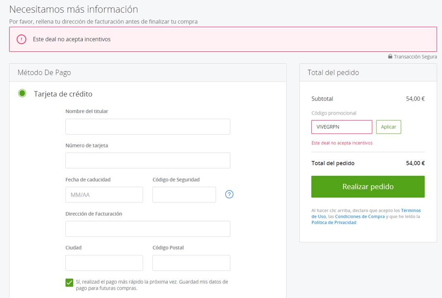The image size is (442, 298).
Task: Click the Total del pedido panel header
Action: click(333, 72)
